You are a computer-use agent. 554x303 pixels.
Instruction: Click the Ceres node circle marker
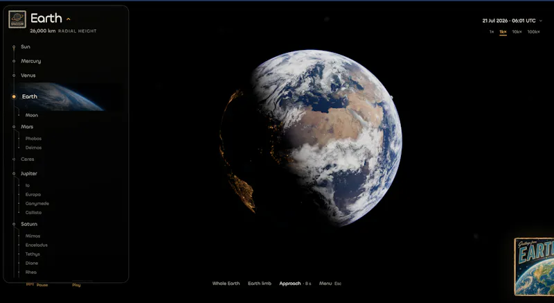(14, 159)
